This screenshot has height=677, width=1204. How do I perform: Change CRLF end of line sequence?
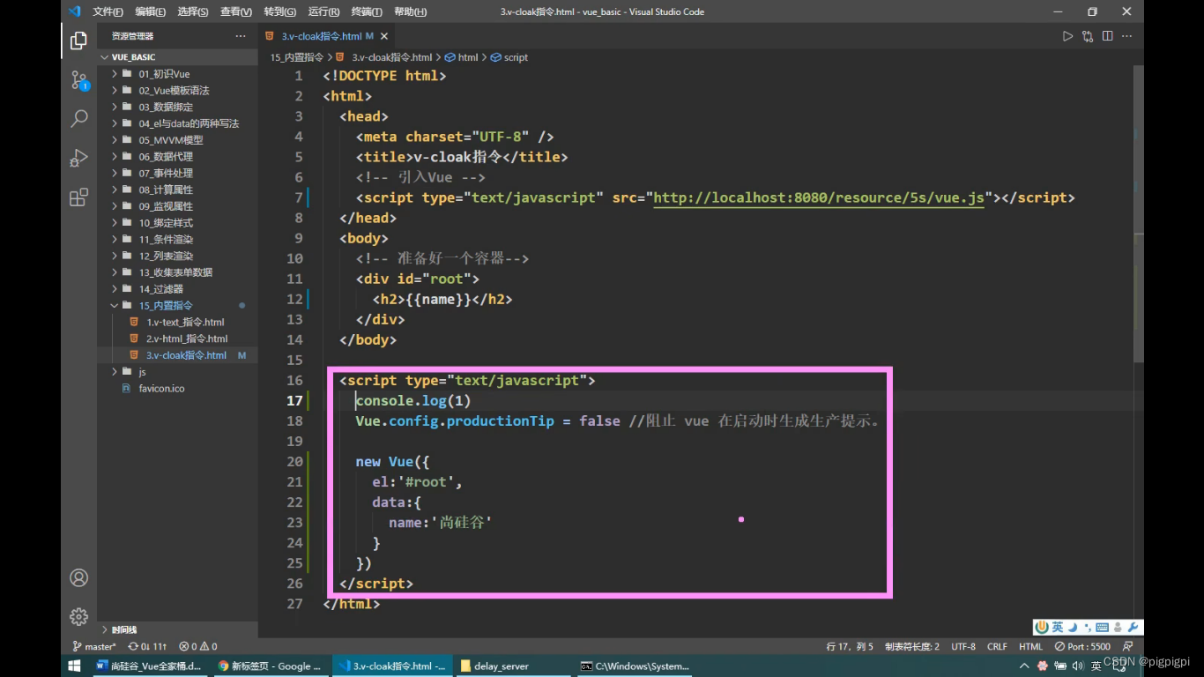(997, 646)
